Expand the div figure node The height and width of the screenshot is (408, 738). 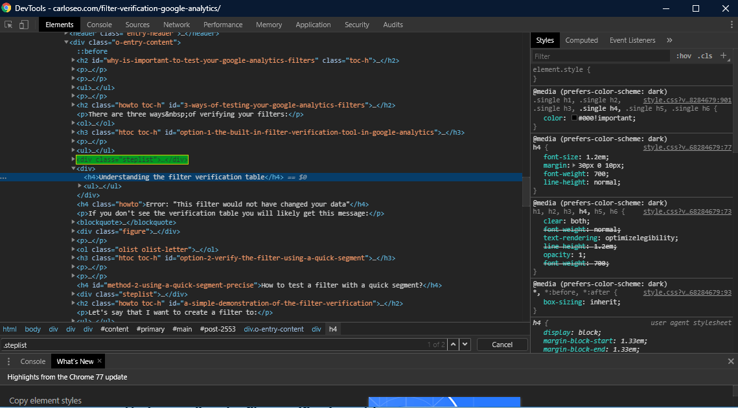click(73, 231)
